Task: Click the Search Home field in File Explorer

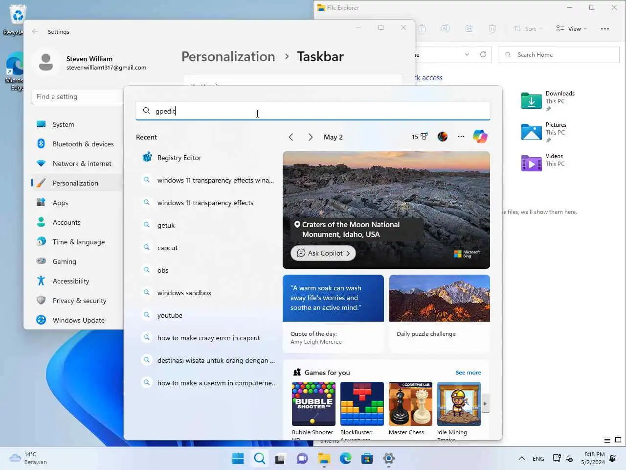Action: click(559, 55)
